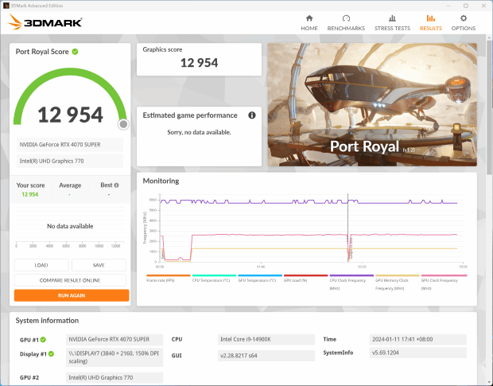
Task: Open the Options tab
Action: click(463, 23)
